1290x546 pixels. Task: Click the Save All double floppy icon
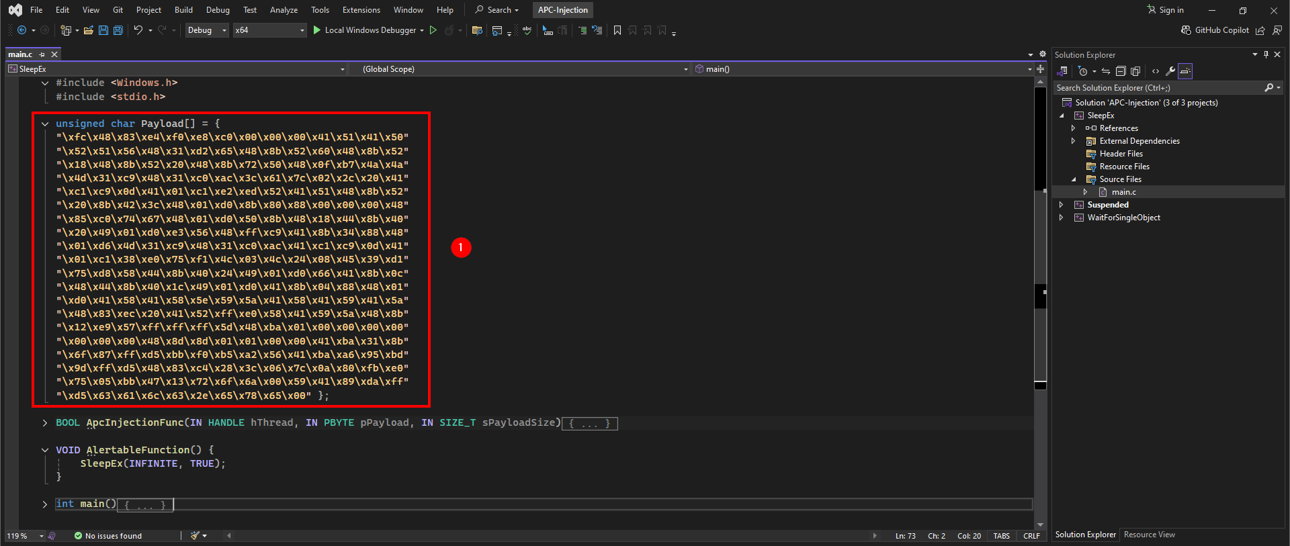coord(118,30)
